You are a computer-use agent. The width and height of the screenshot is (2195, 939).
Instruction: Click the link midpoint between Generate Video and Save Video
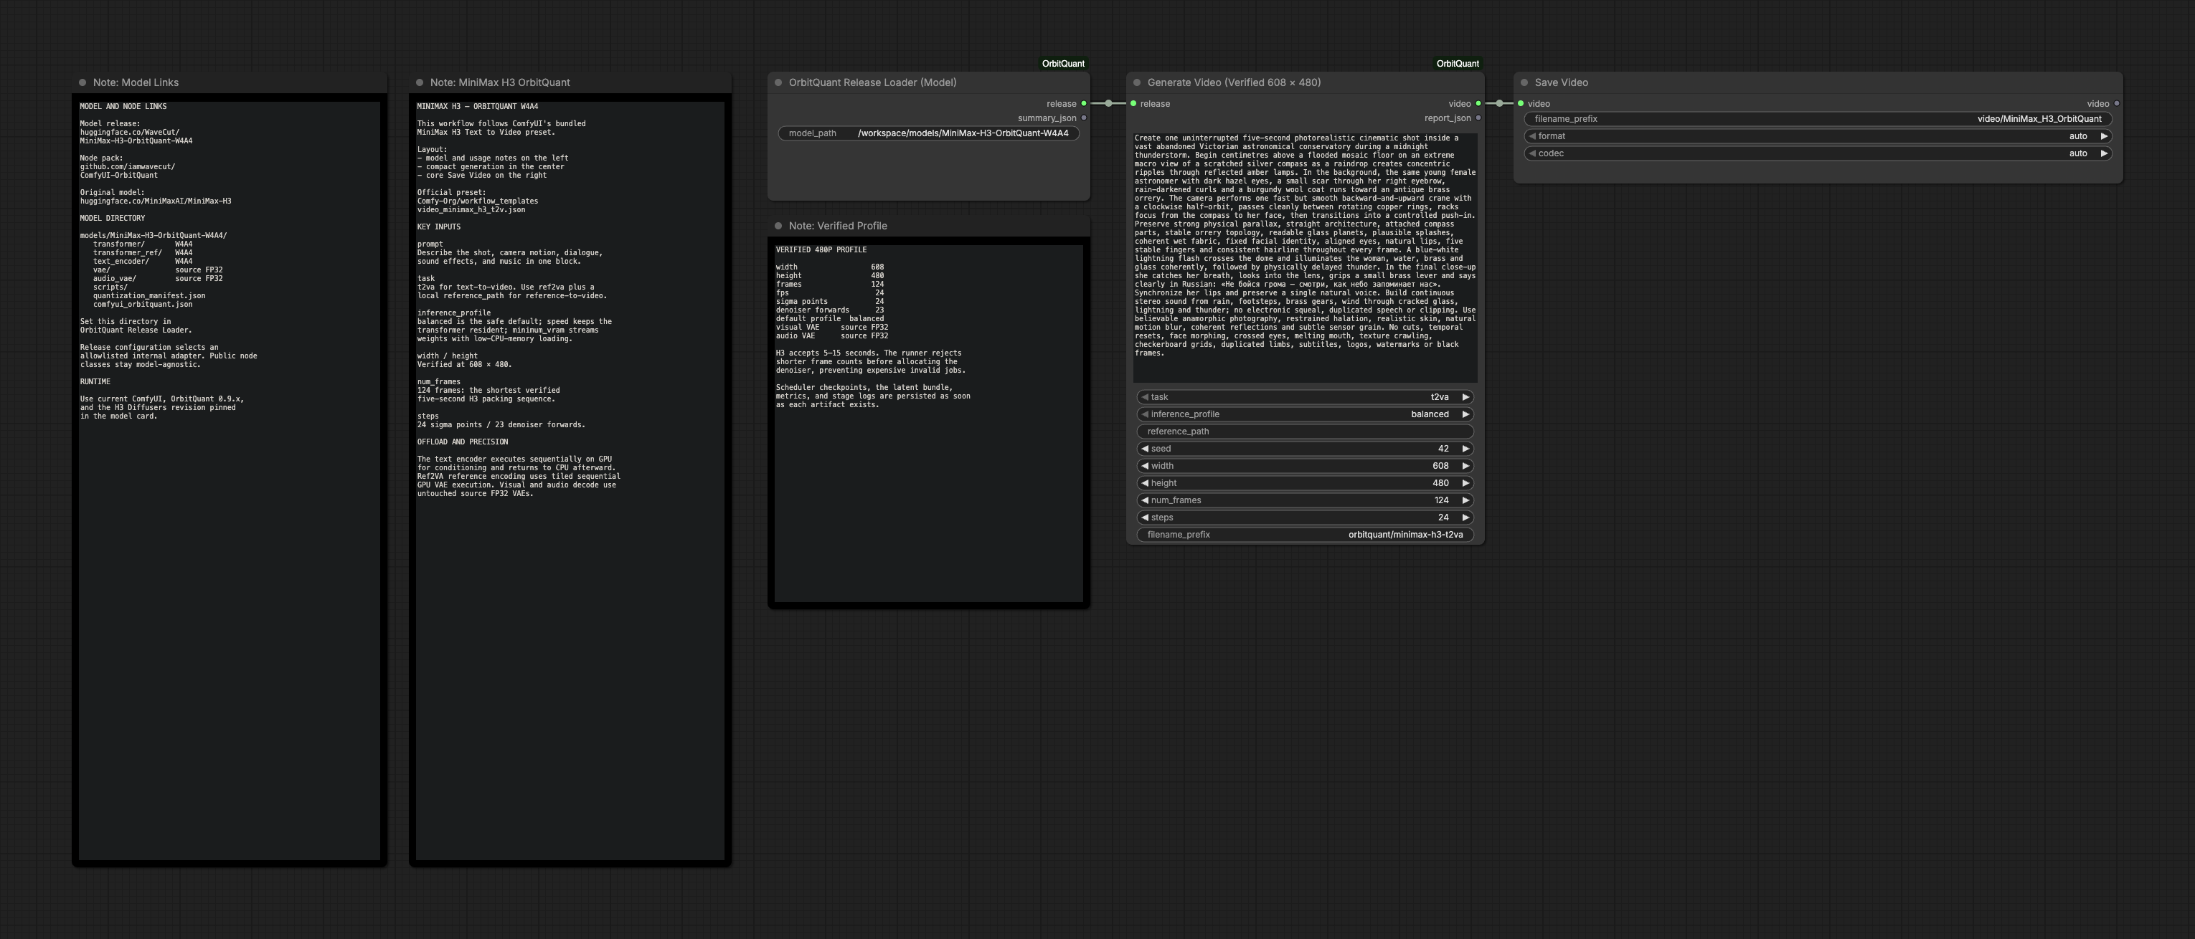[x=1500, y=104]
